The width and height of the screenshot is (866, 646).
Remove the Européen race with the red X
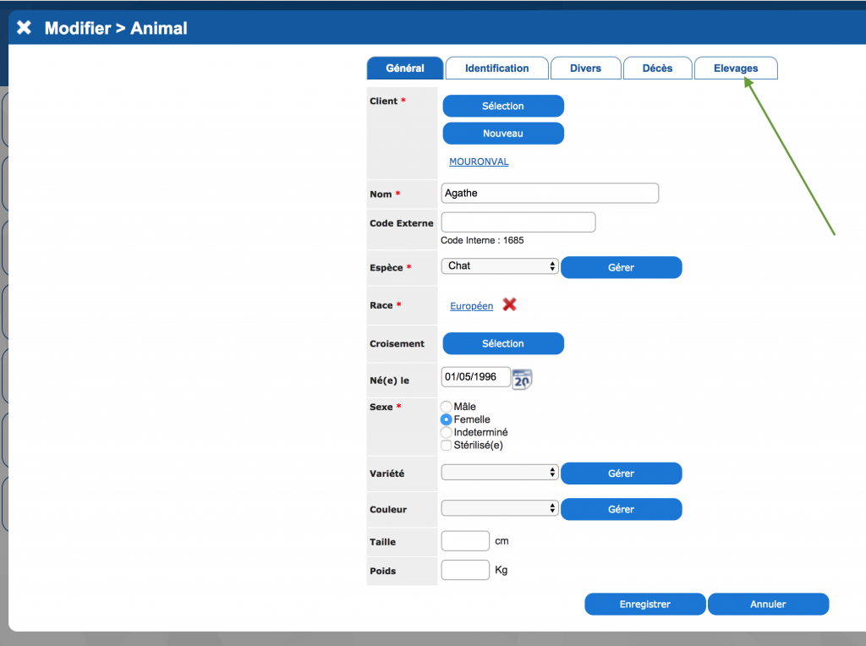(508, 305)
